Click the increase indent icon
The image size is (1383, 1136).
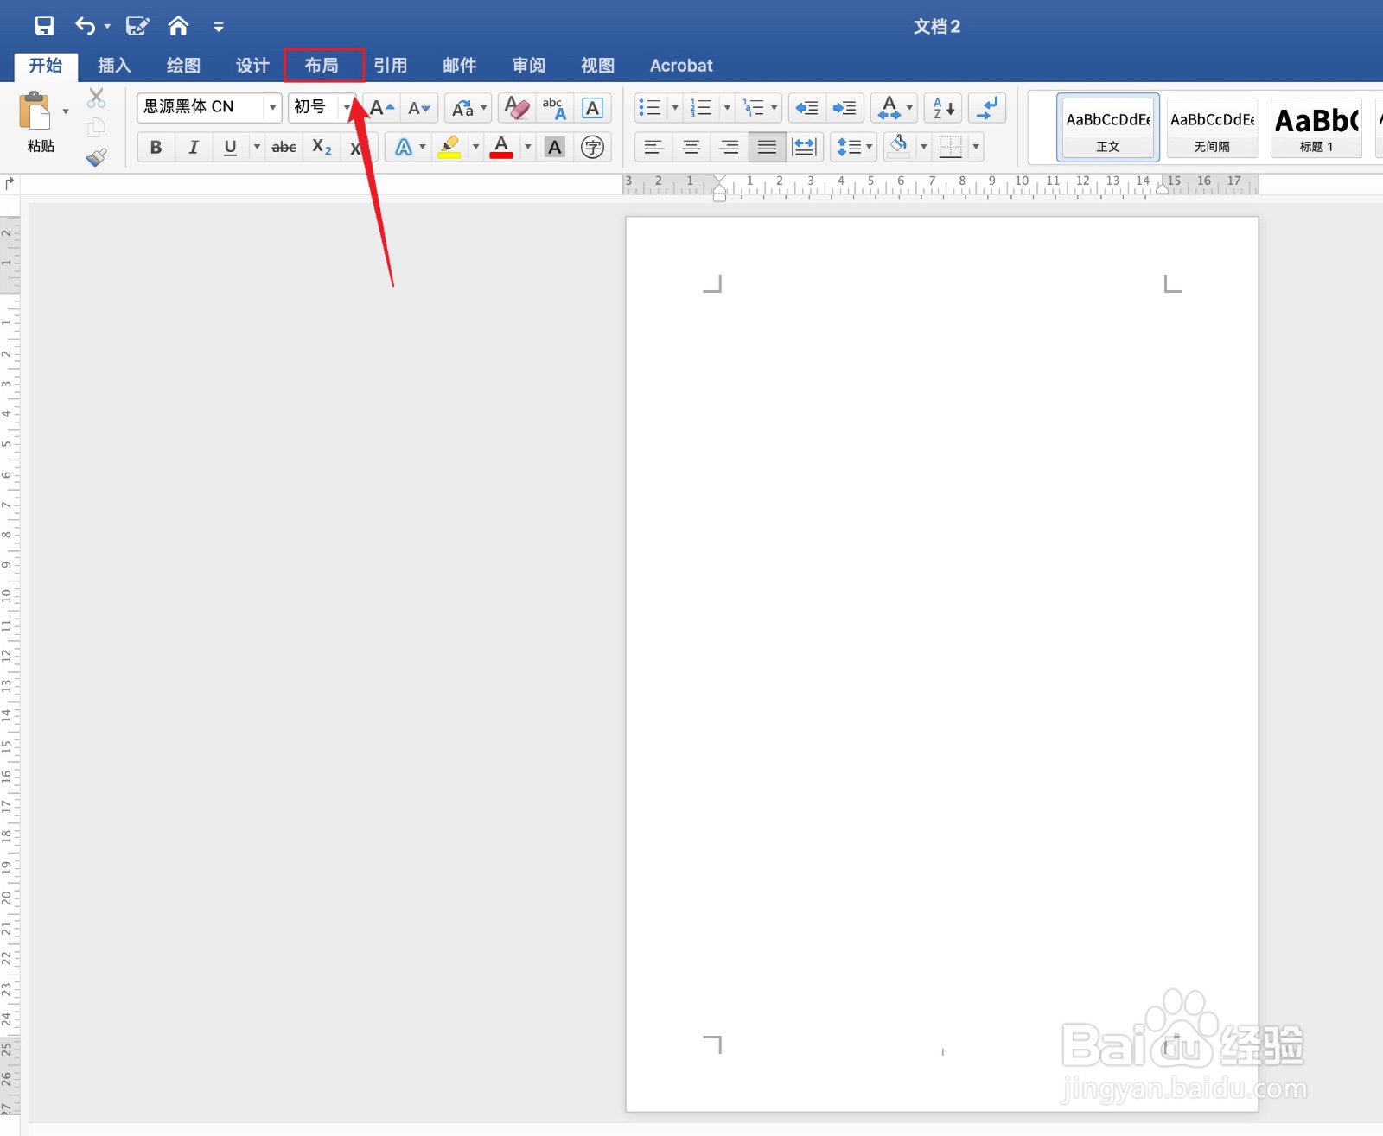tap(844, 108)
